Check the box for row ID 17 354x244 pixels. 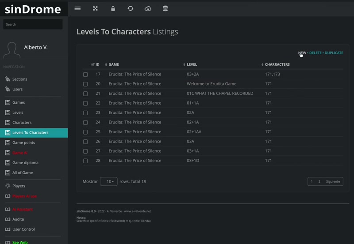85,74
